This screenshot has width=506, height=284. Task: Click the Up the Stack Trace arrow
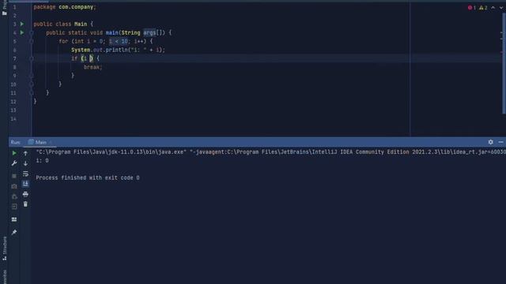click(x=25, y=153)
